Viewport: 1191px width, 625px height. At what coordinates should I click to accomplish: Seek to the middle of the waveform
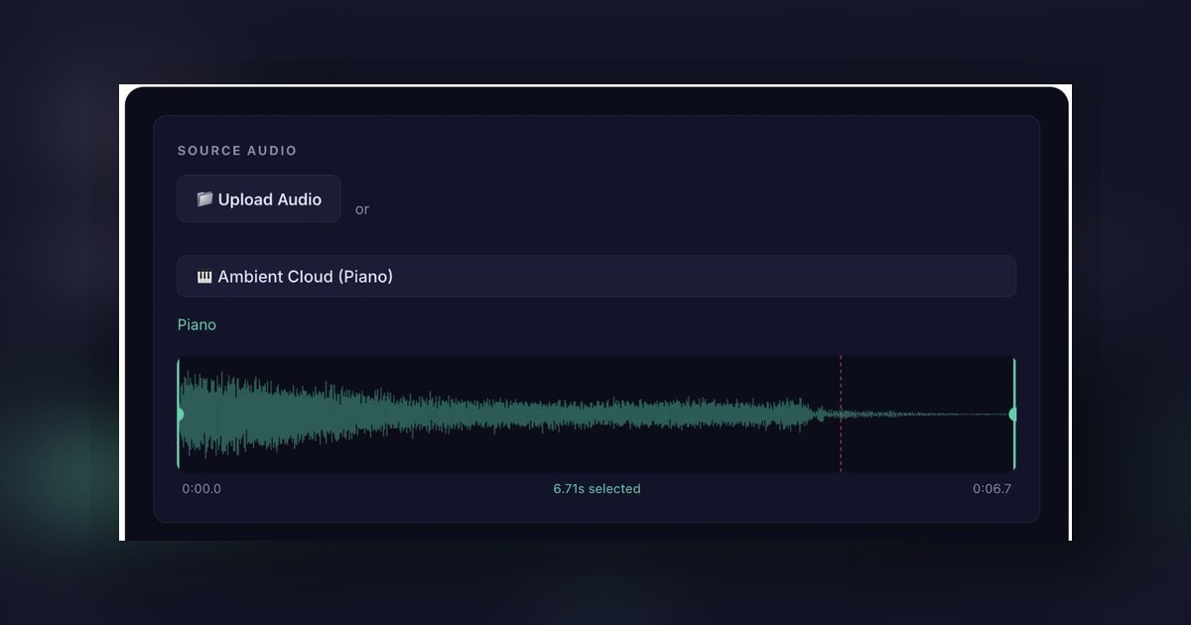(596, 414)
